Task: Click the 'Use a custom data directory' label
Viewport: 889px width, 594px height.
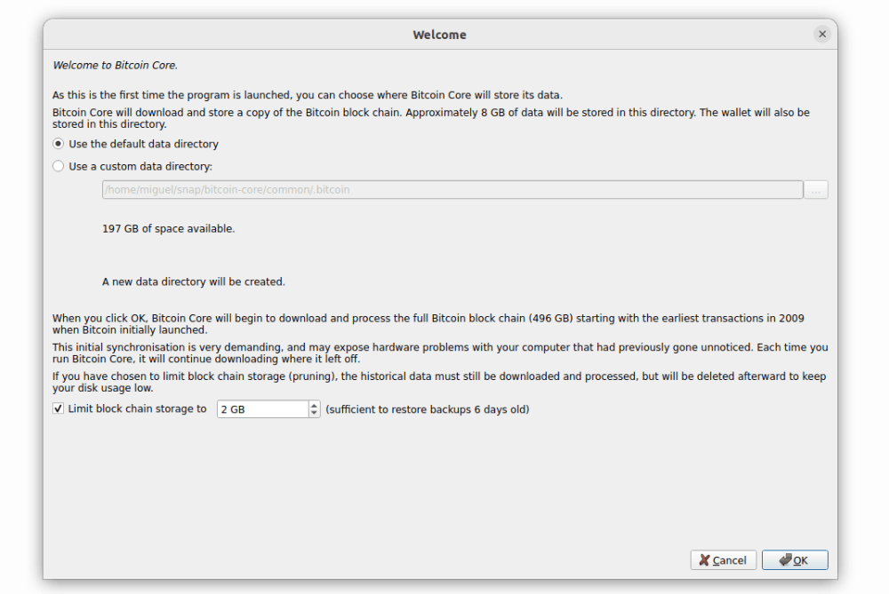Action: click(140, 166)
